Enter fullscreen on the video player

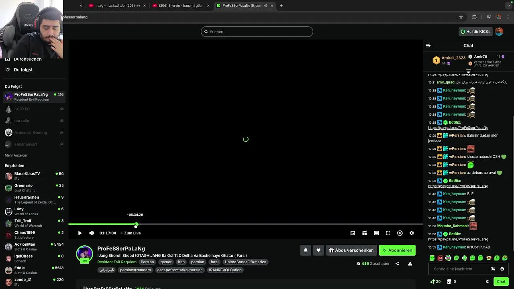tap(388, 233)
